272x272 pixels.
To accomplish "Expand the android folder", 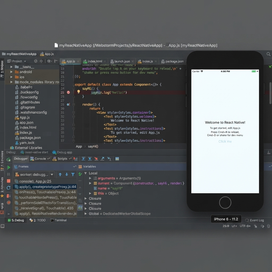I will [x=11, y=72].
